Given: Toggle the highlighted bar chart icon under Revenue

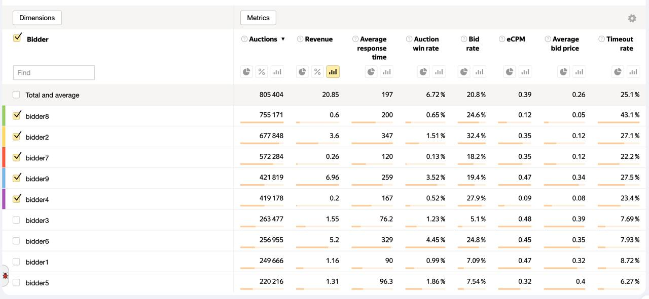Looking at the screenshot, I should pos(333,72).
